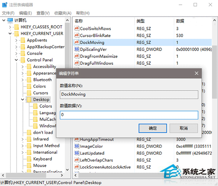Click the values pane vertical scrollbar thumb
The image size is (218, 186).
point(214,72)
